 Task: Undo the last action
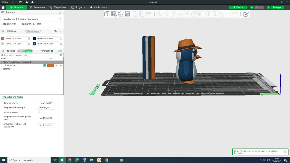coord(27,2)
